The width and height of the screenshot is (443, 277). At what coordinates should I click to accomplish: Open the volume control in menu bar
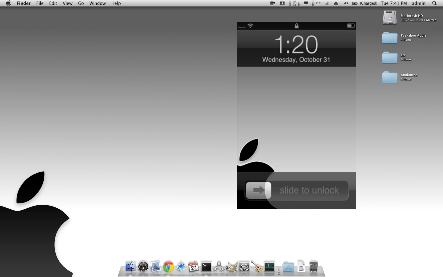pyautogui.click(x=346, y=3)
